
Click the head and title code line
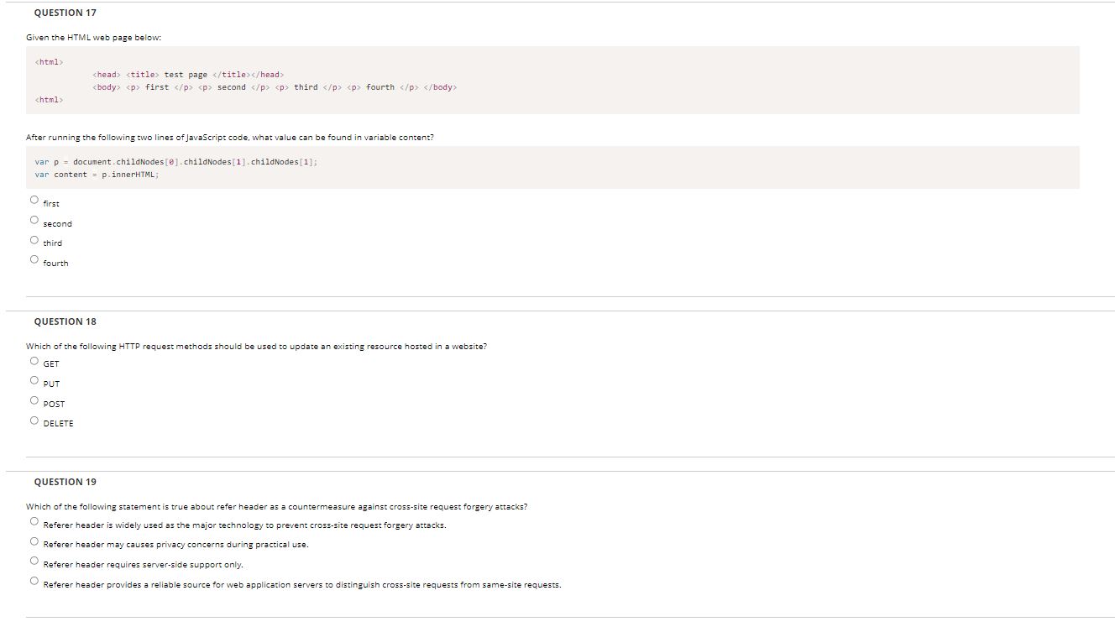pyautogui.click(x=188, y=75)
